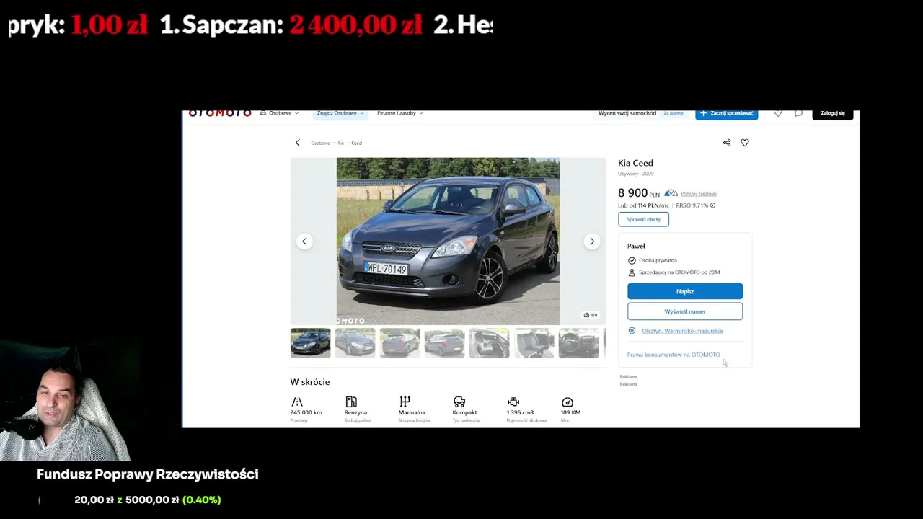This screenshot has height=519, width=923.
Task: Click the car body icon above Kompakt
Action: 459,402
